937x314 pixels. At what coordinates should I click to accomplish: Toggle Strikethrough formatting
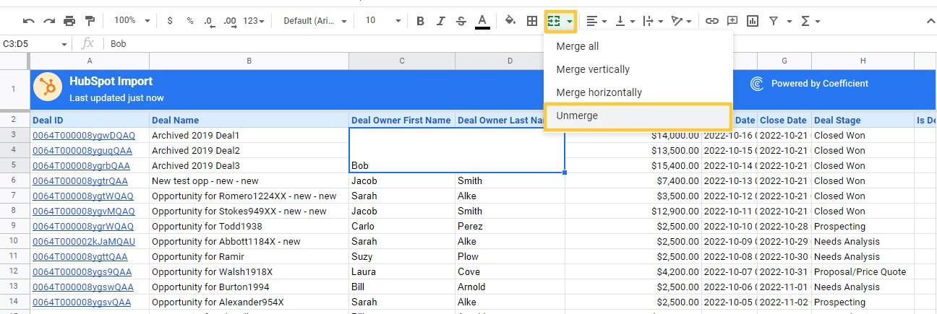[461, 21]
